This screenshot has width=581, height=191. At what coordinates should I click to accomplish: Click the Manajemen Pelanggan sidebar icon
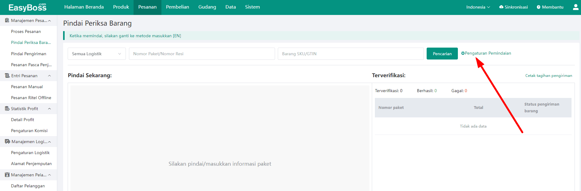[x=7, y=175]
